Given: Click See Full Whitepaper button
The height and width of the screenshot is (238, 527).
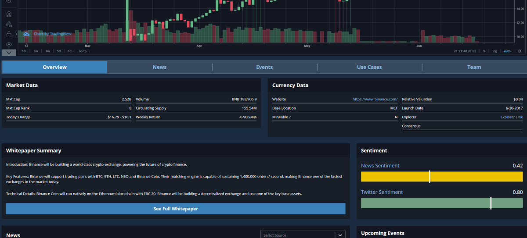Looking at the screenshot, I should pyautogui.click(x=176, y=209).
